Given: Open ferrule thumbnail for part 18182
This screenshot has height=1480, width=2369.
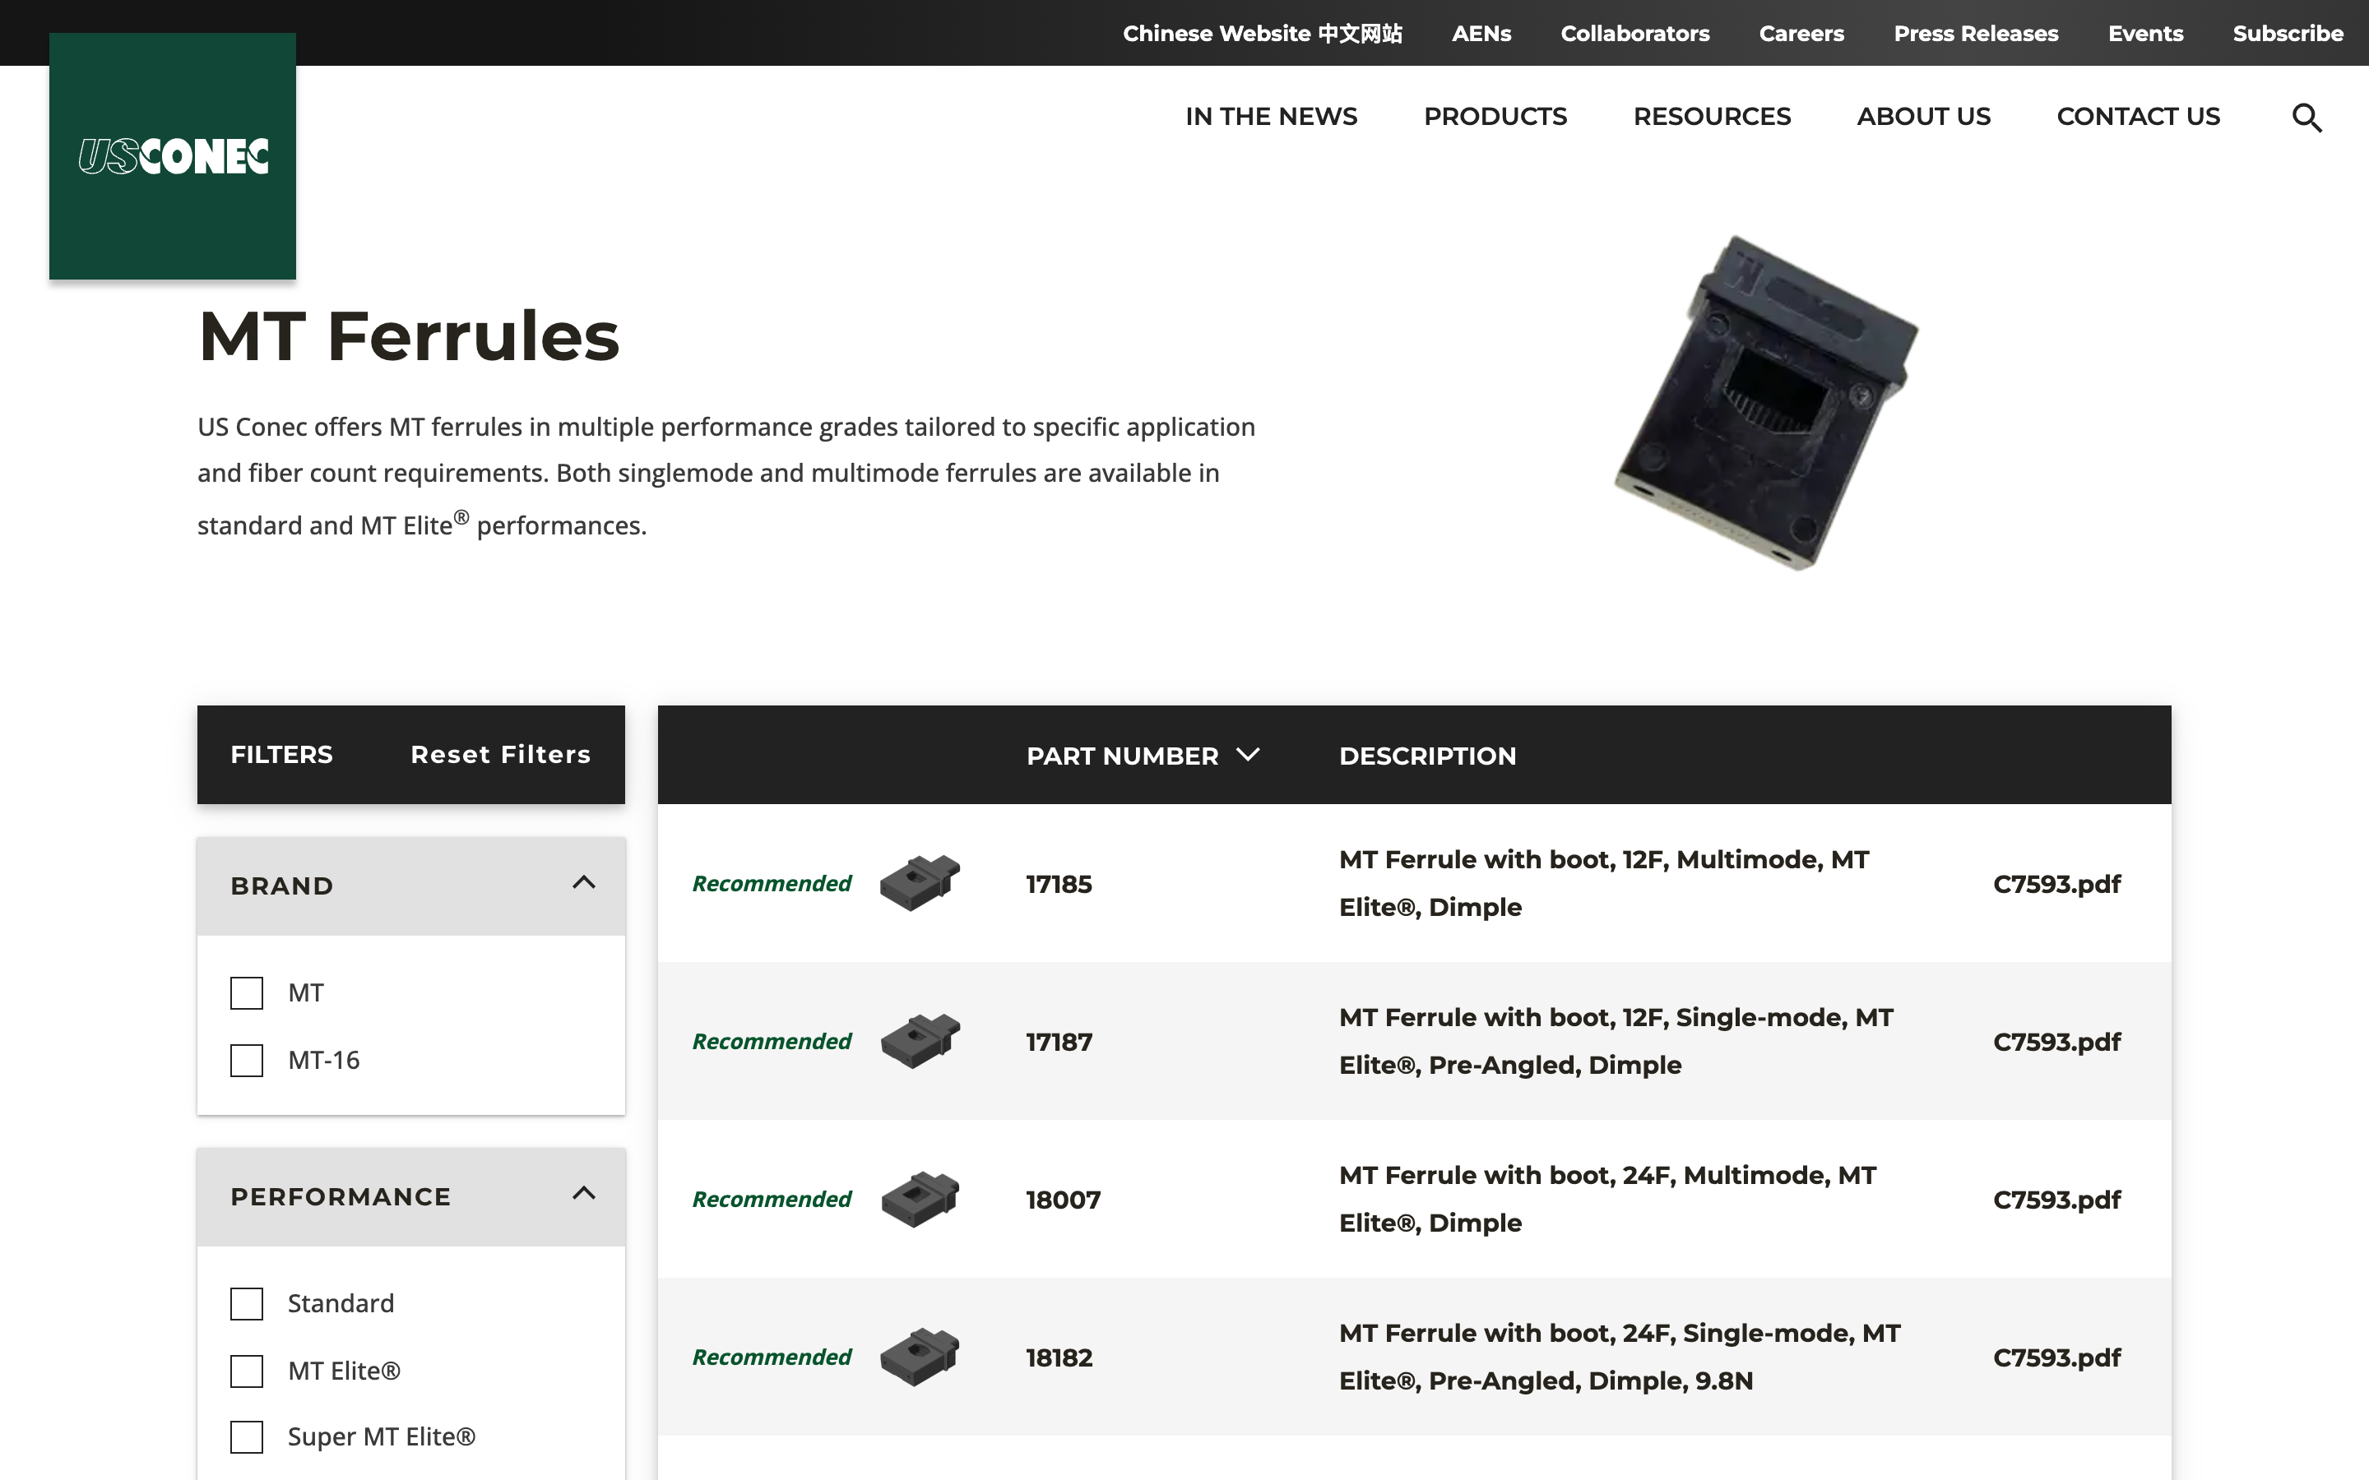Looking at the screenshot, I should coord(919,1357).
